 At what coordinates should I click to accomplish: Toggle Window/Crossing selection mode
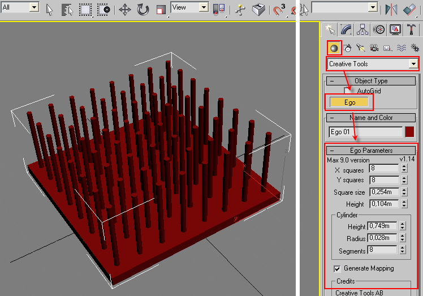pos(103,10)
